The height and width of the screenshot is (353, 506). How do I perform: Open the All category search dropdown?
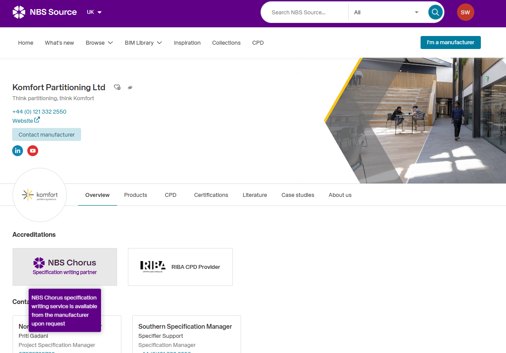point(386,12)
